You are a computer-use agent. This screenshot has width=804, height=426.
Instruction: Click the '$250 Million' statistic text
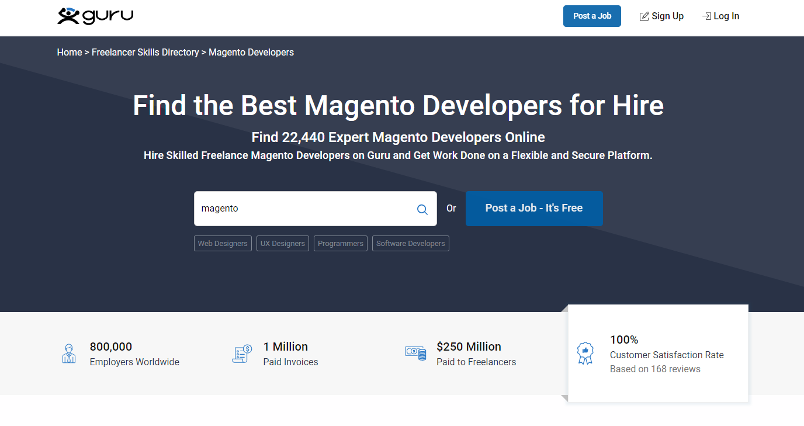[x=469, y=347]
